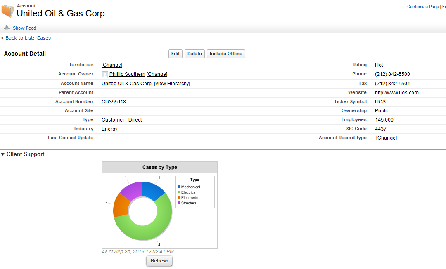Collapse the Client Support section
The height and width of the screenshot is (269, 446).
point(3,154)
